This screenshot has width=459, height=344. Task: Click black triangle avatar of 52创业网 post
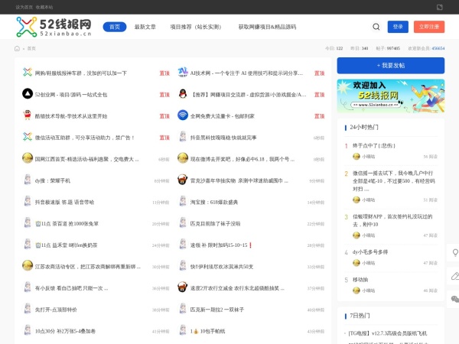(x=28, y=94)
